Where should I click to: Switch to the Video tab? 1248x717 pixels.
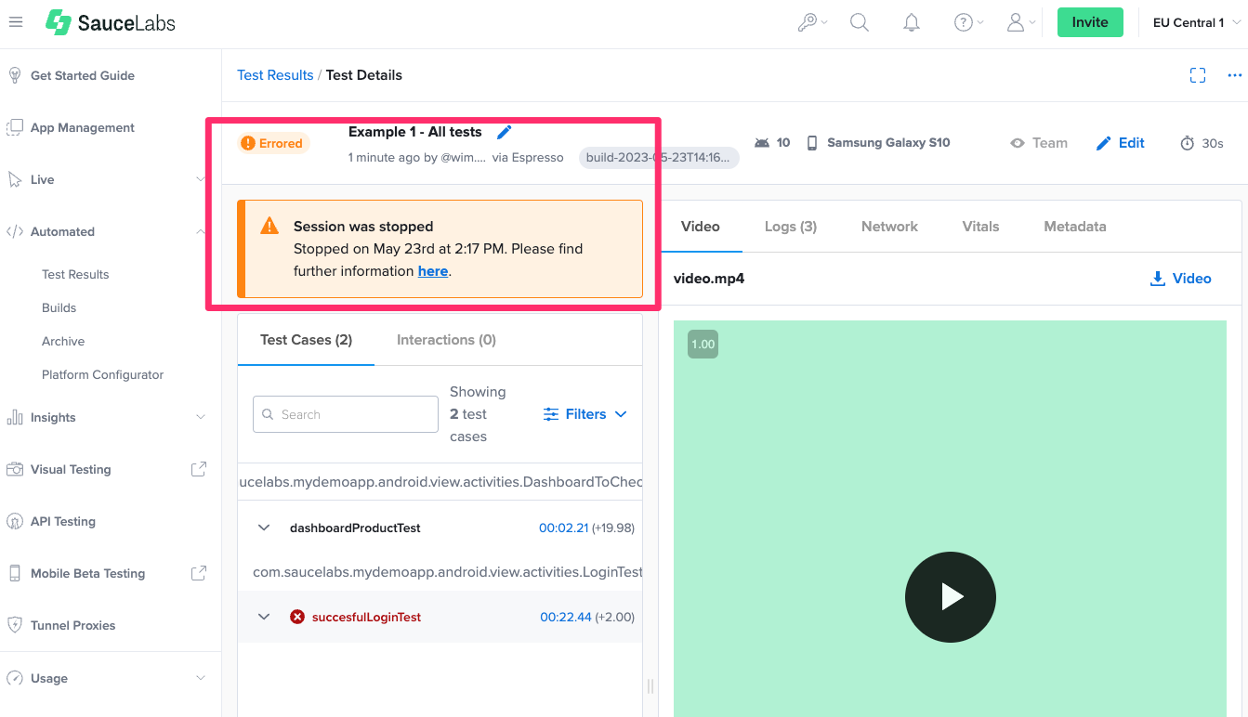[x=701, y=227]
